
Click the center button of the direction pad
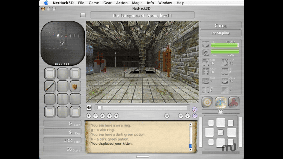pos(221,133)
